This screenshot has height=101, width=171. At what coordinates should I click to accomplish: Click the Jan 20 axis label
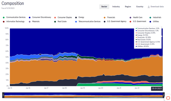click(100, 88)
